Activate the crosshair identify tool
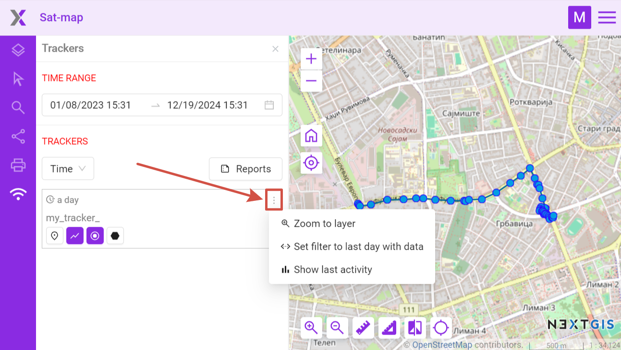The width and height of the screenshot is (621, 350). (441, 328)
